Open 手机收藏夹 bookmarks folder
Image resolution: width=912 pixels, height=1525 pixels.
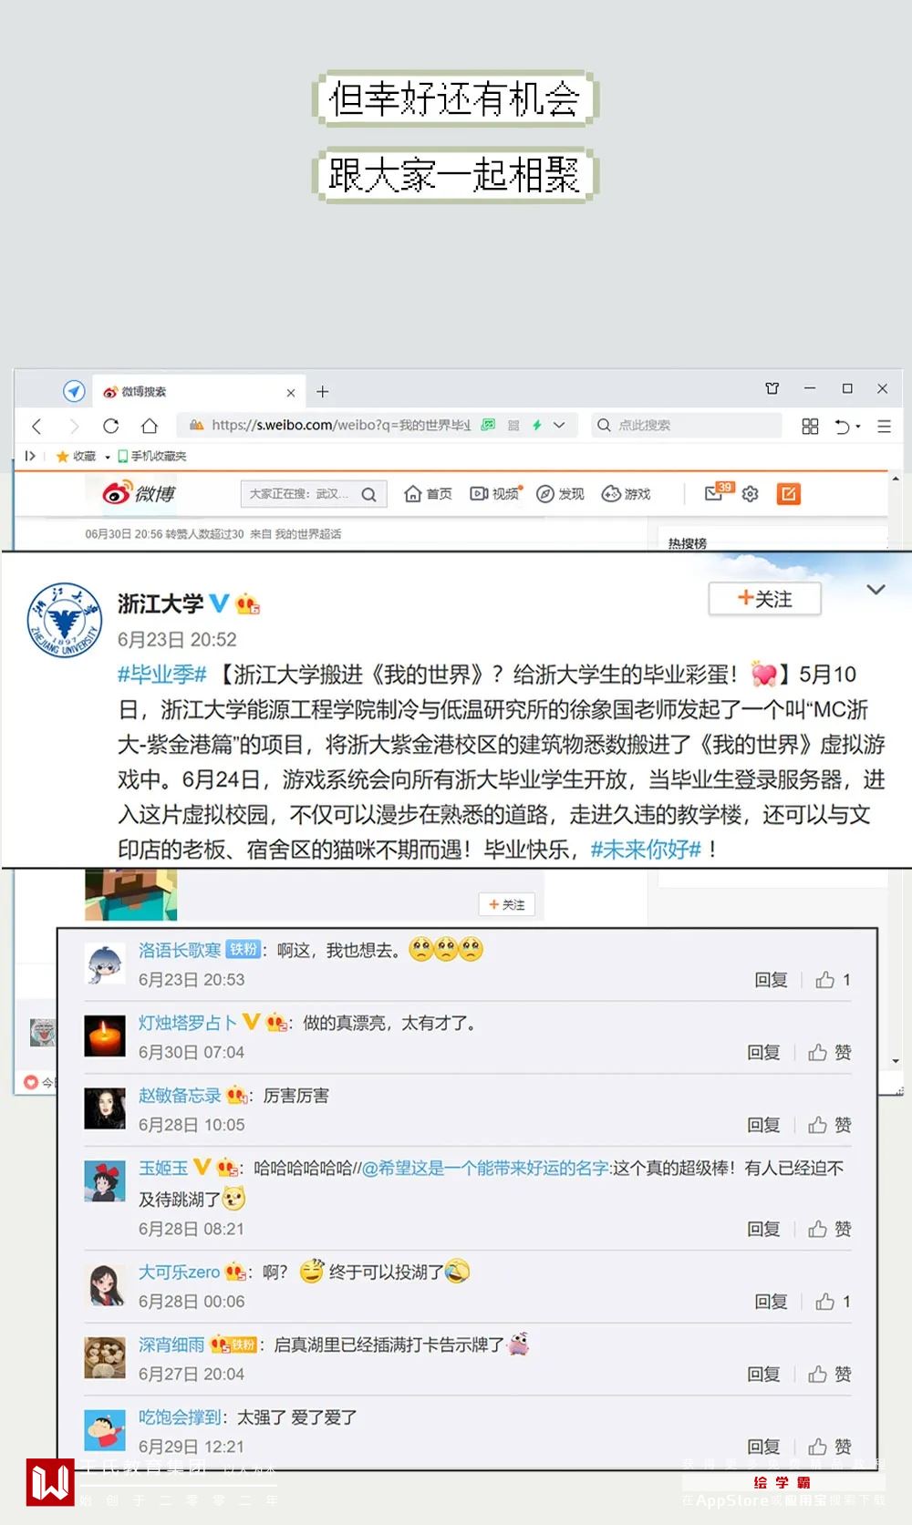pyautogui.click(x=152, y=456)
